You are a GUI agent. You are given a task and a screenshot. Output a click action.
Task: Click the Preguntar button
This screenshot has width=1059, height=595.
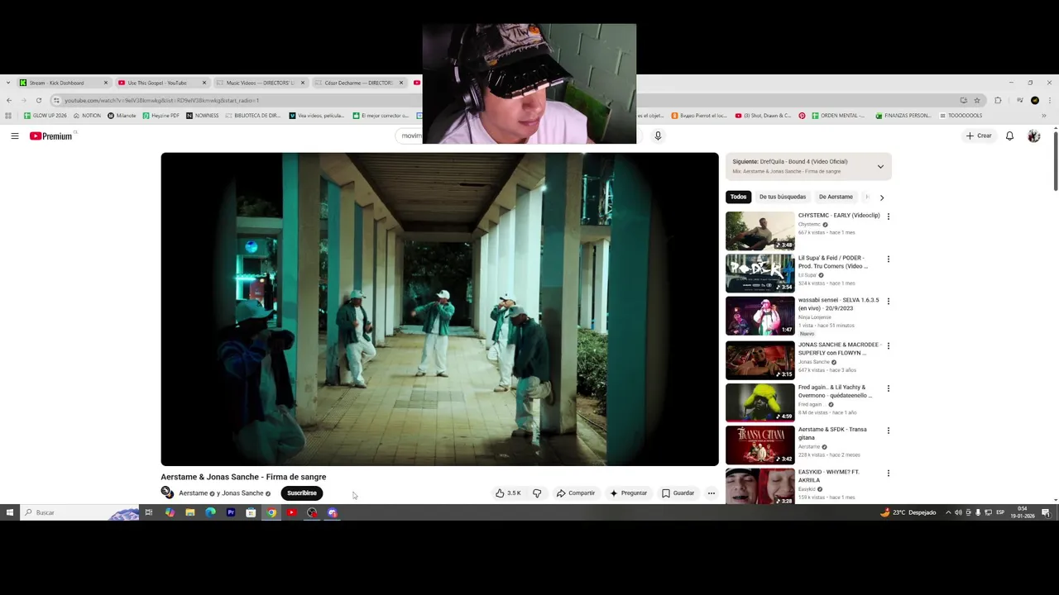(x=629, y=493)
